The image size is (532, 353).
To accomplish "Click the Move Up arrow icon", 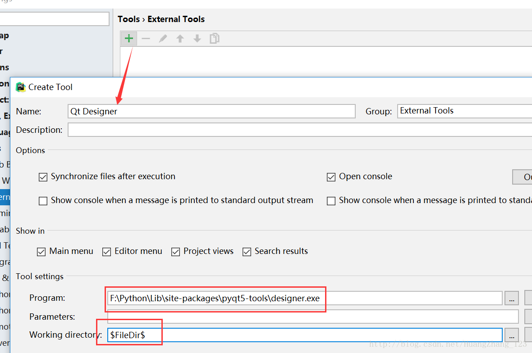I will (180, 39).
